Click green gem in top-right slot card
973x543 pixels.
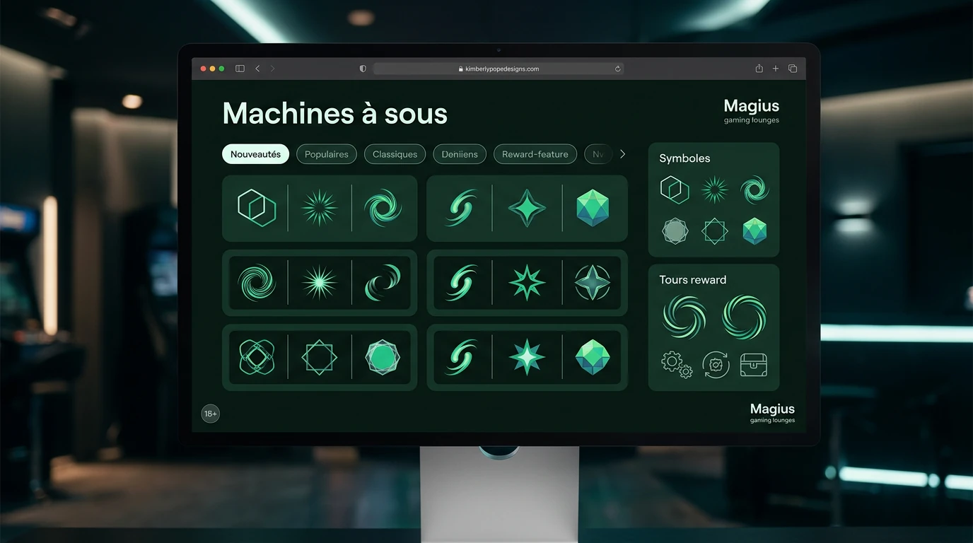(x=593, y=208)
